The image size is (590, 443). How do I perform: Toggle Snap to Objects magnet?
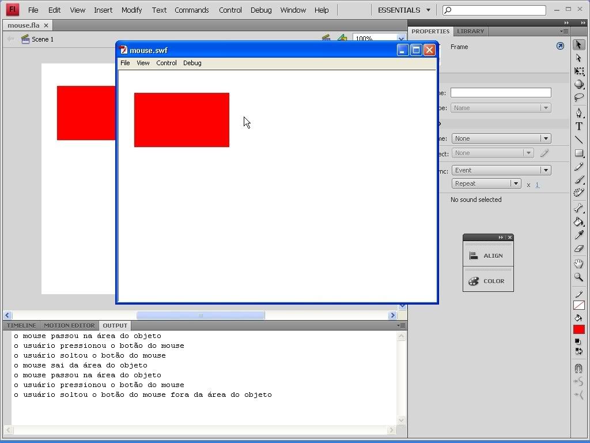click(x=579, y=368)
